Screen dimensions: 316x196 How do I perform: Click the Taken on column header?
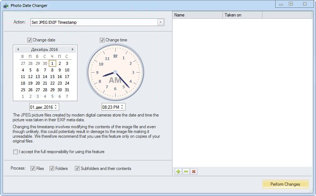click(x=243, y=15)
